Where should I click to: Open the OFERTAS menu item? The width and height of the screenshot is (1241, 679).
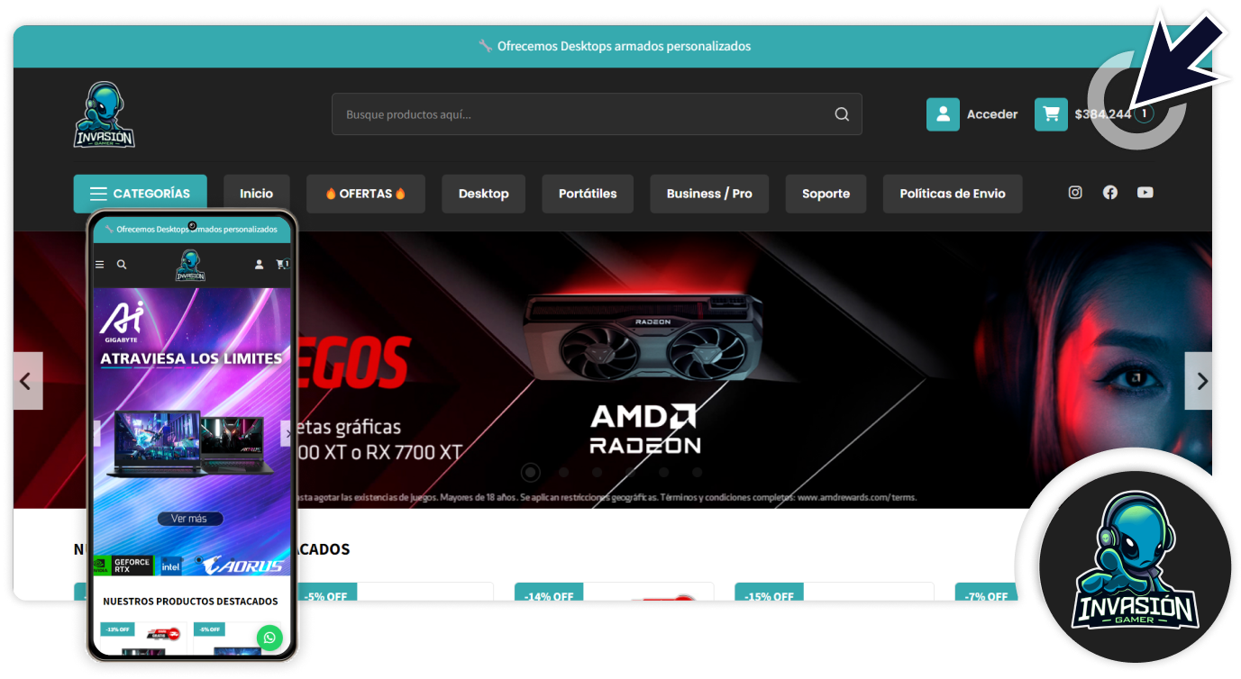point(365,194)
